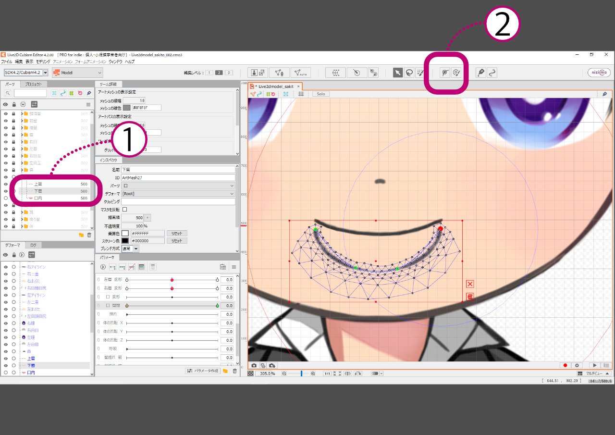Select the Art Path pen tool

480,73
